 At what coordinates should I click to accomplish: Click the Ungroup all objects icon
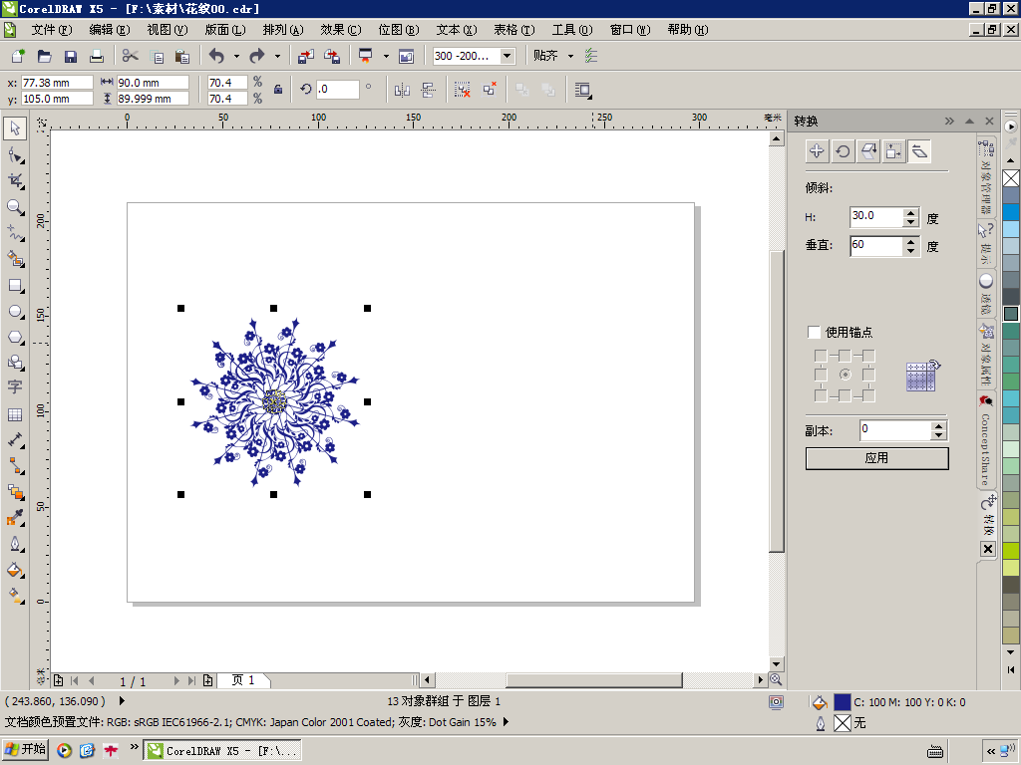click(x=489, y=90)
